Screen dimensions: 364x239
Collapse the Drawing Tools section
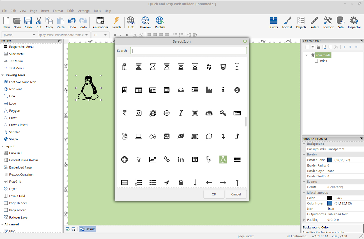point(3,75)
